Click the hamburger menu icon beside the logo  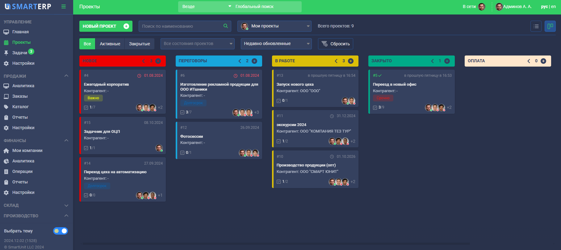tap(64, 6)
